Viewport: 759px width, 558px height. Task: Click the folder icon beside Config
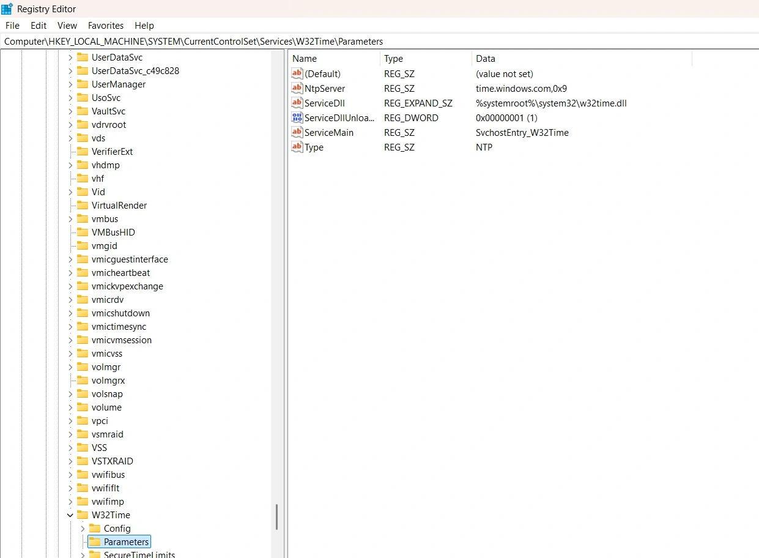[95, 528]
